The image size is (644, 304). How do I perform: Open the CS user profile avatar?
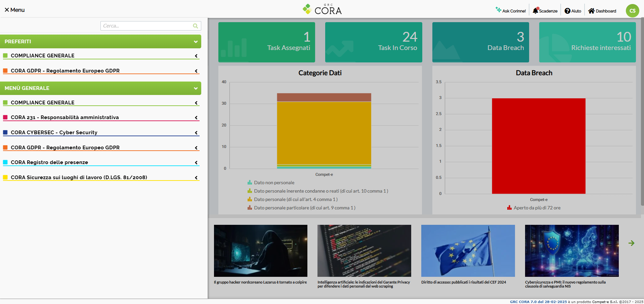[x=633, y=10]
